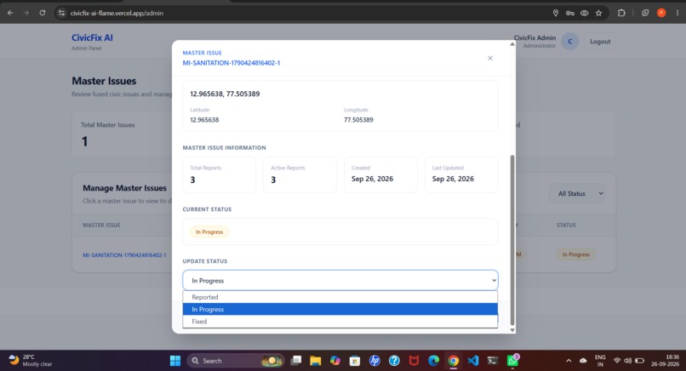Select Fixed from the status list
Screen dimensions: 686x371
tap(340, 321)
